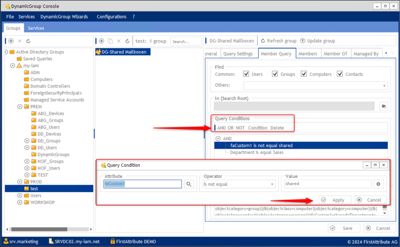Screen dimensions: 400x247
Task: Open the attribute search magnifier in Query Condition
Action: point(189,184)
